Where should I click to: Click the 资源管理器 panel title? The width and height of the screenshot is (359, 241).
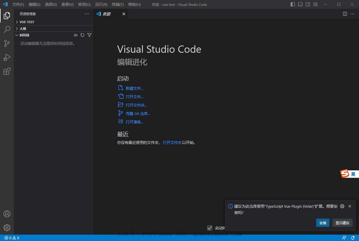click(28, 14)
